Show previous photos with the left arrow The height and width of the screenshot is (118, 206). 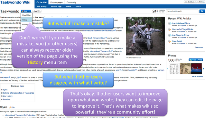coord(168,69)
